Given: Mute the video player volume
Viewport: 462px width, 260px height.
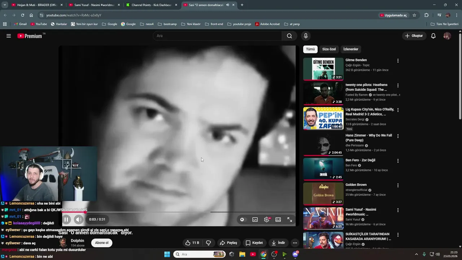Looking at the screenshot, I should click(78, 219).
